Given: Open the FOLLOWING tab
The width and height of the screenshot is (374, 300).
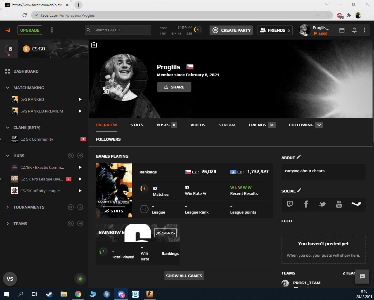Looking at the screenshot, I should coord(306,125).
